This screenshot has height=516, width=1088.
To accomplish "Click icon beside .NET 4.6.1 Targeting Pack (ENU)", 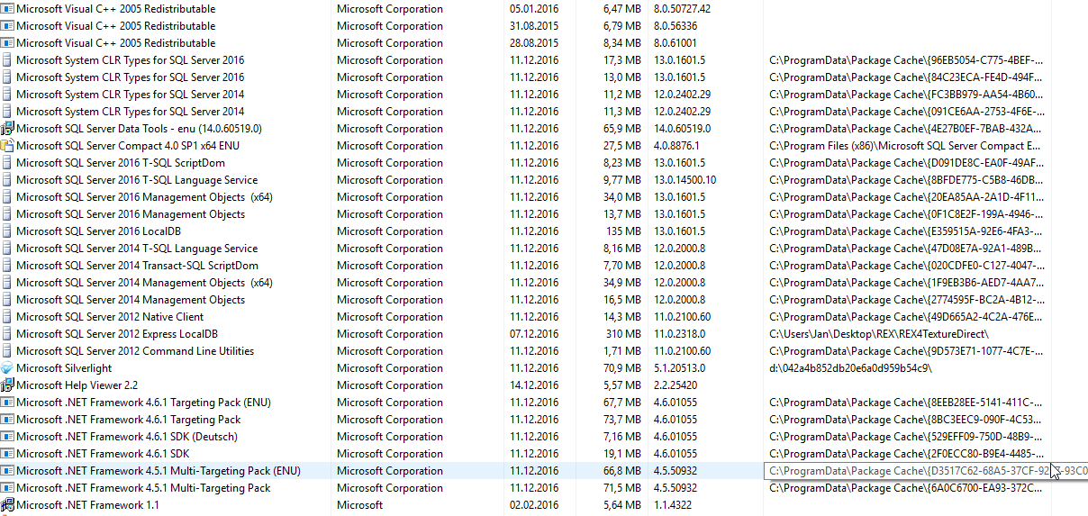I will pos(7,403).
